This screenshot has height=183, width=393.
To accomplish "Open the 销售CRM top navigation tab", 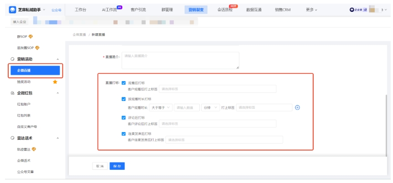I will coord(283,10).
